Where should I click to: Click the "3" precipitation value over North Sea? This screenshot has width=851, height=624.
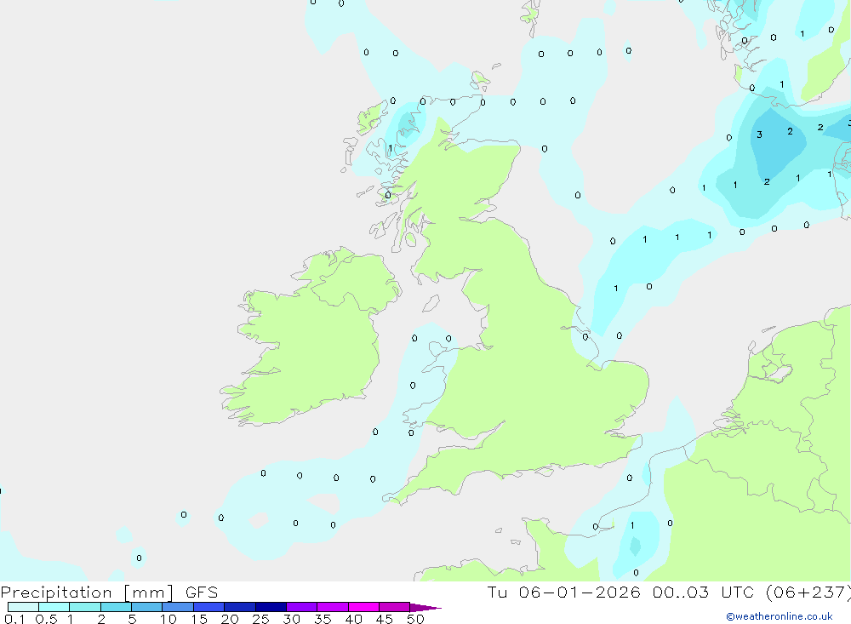point(759,135)
